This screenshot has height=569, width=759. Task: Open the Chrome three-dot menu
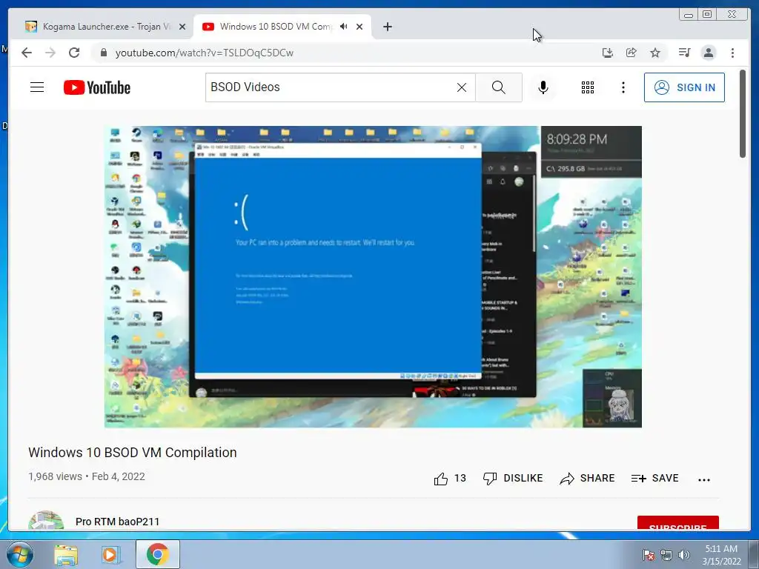tap(732, 53)
